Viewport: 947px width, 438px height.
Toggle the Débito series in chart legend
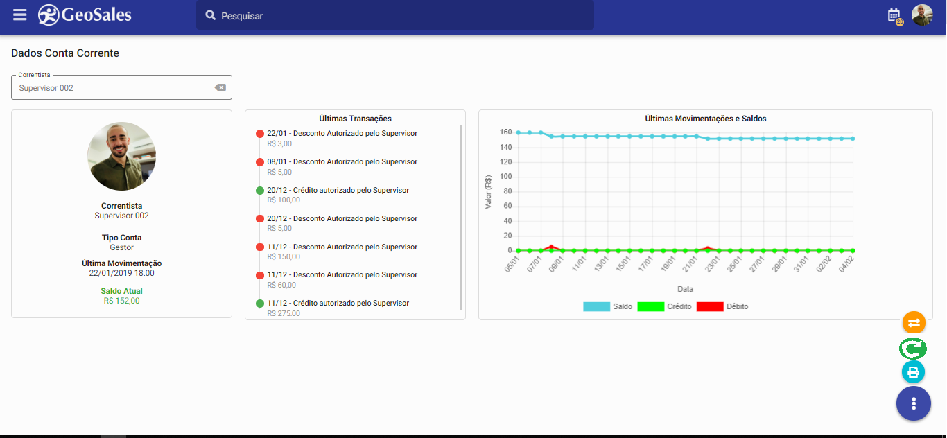pyautogui.click(x=722, y=306)
